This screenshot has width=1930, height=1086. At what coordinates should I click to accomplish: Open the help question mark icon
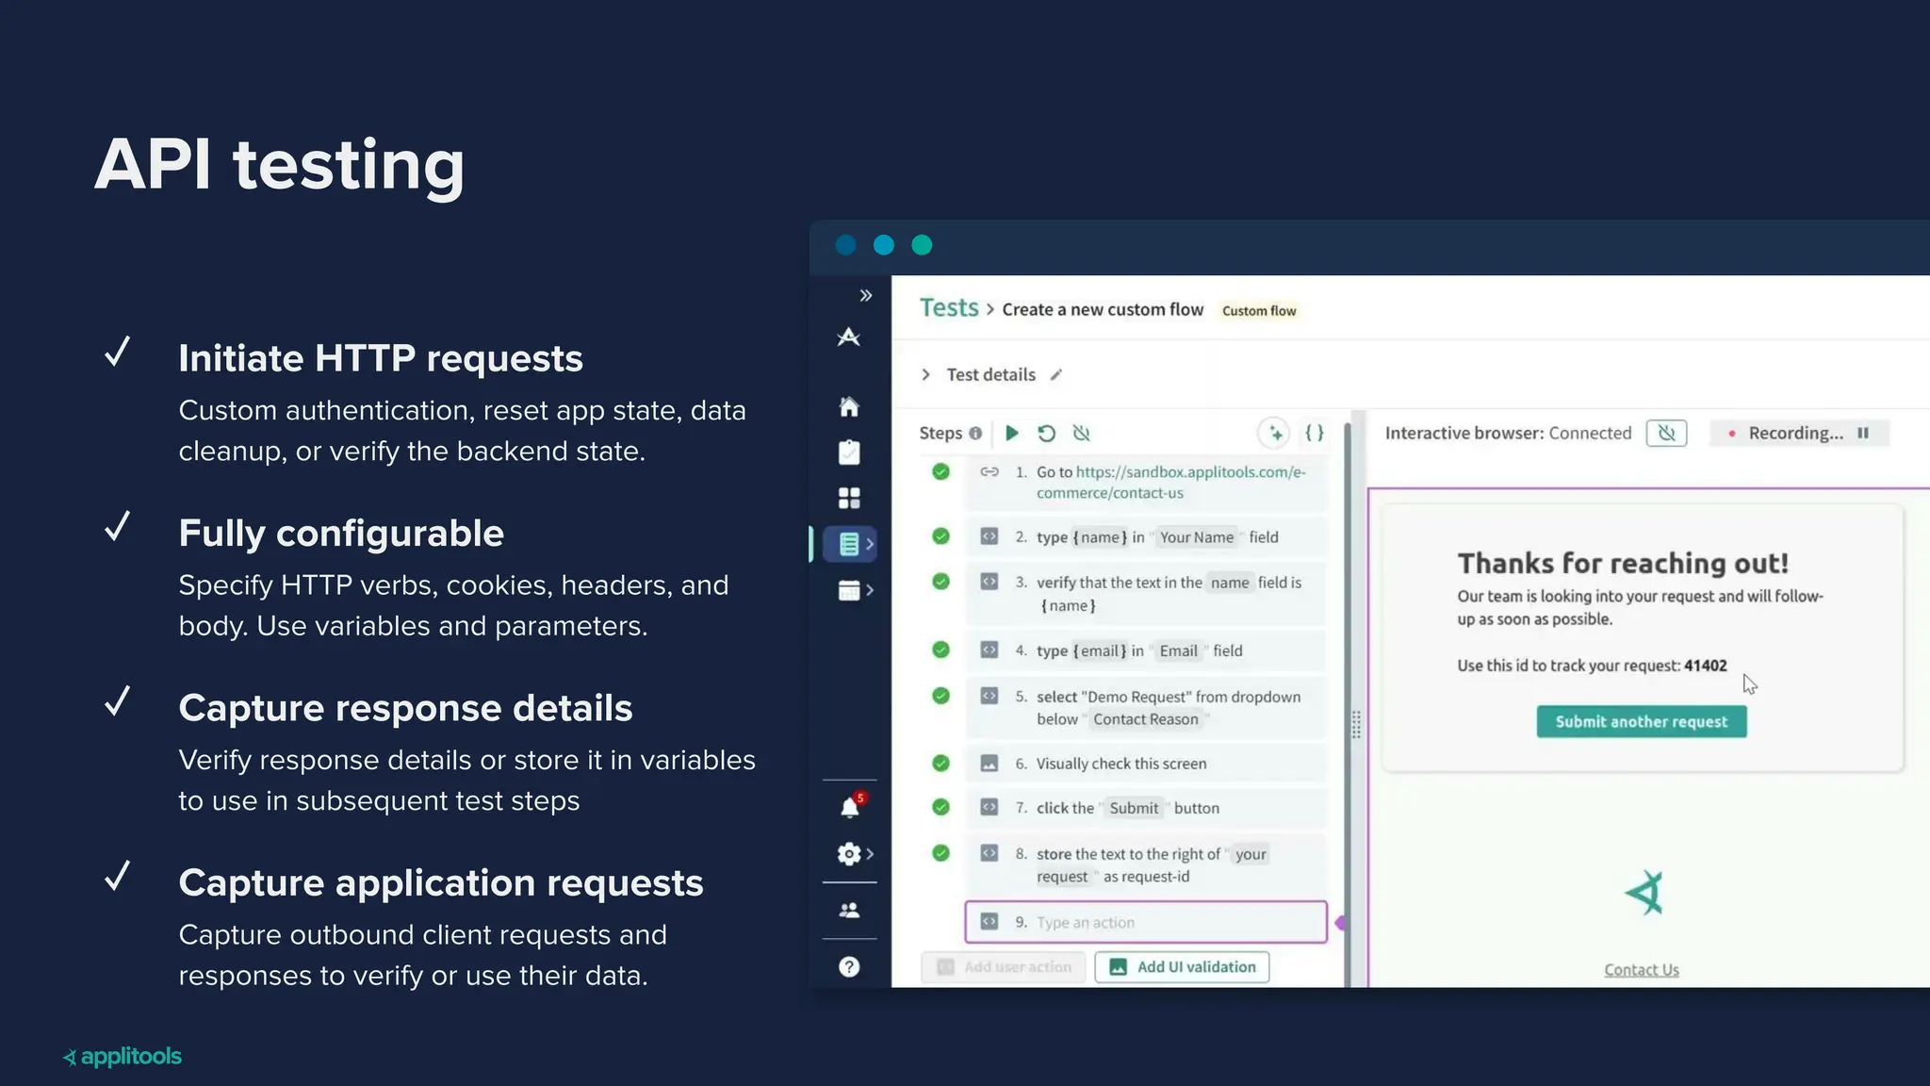(x=849, y=967)
